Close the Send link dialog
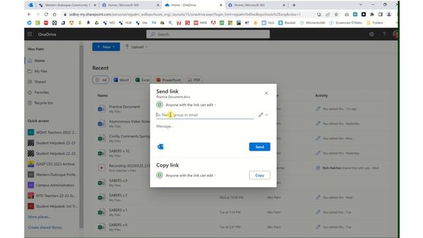The height and width of the screenshot is (238, 423). click(x=266, y=93)
